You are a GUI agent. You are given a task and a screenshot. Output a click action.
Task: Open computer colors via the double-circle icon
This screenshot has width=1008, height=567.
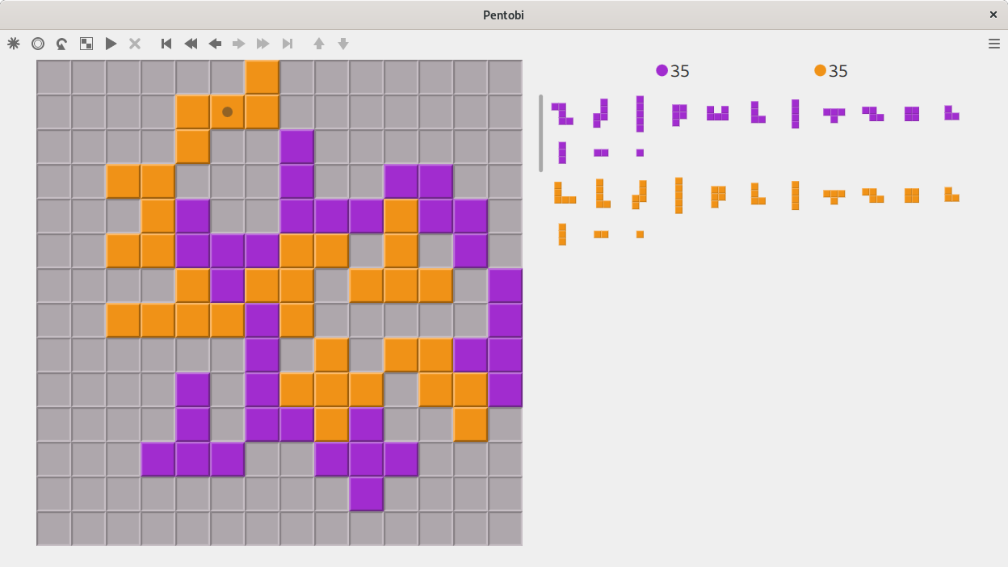38,44
